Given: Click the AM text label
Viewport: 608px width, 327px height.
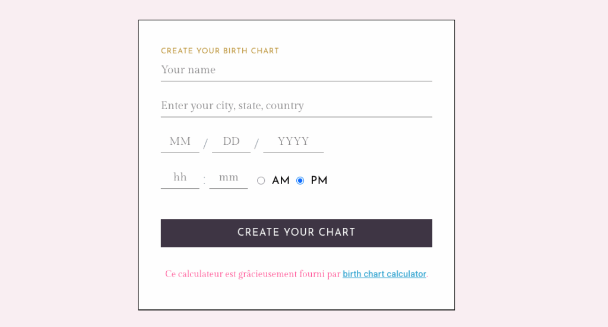Looking at the screenshot, I should pyautogui.click(x=281, y=181).
